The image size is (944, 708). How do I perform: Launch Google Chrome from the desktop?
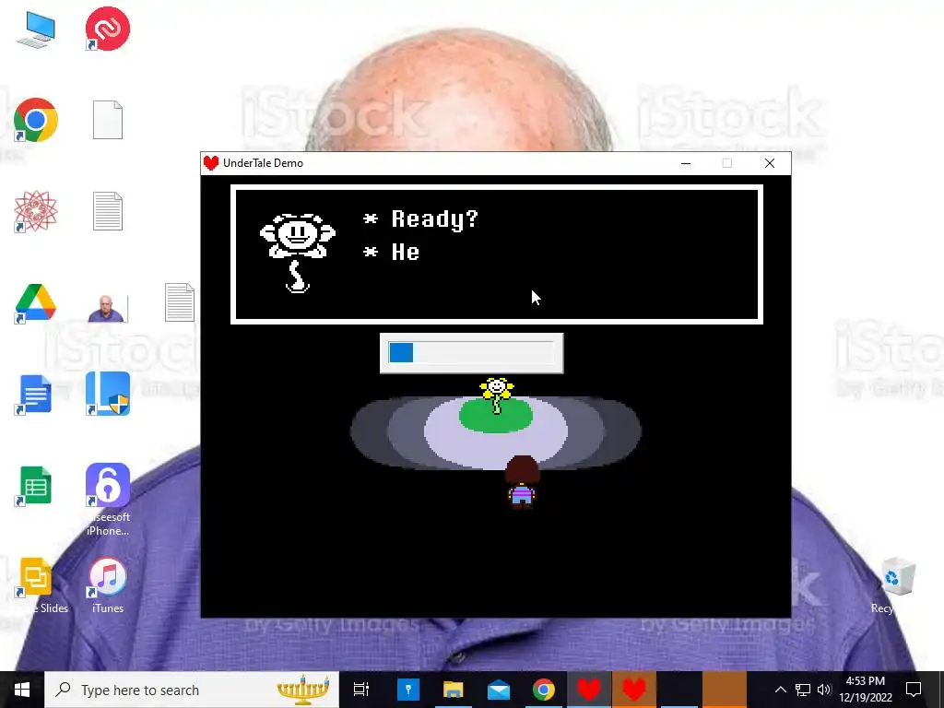(36, 120)
